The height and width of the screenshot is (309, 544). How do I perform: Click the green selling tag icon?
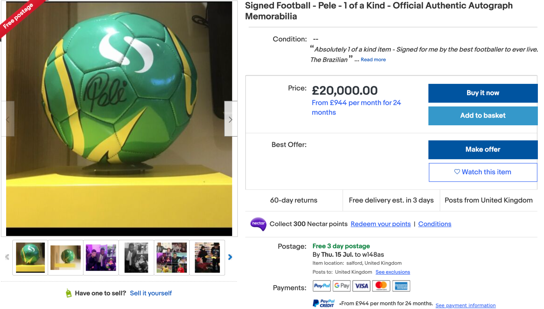pos(69,293)
